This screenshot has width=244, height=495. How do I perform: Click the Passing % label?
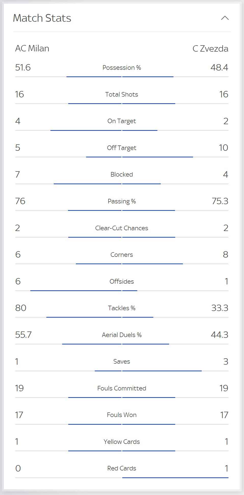coord(122,201)
